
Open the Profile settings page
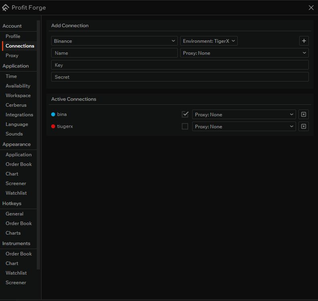pos(13,36)
